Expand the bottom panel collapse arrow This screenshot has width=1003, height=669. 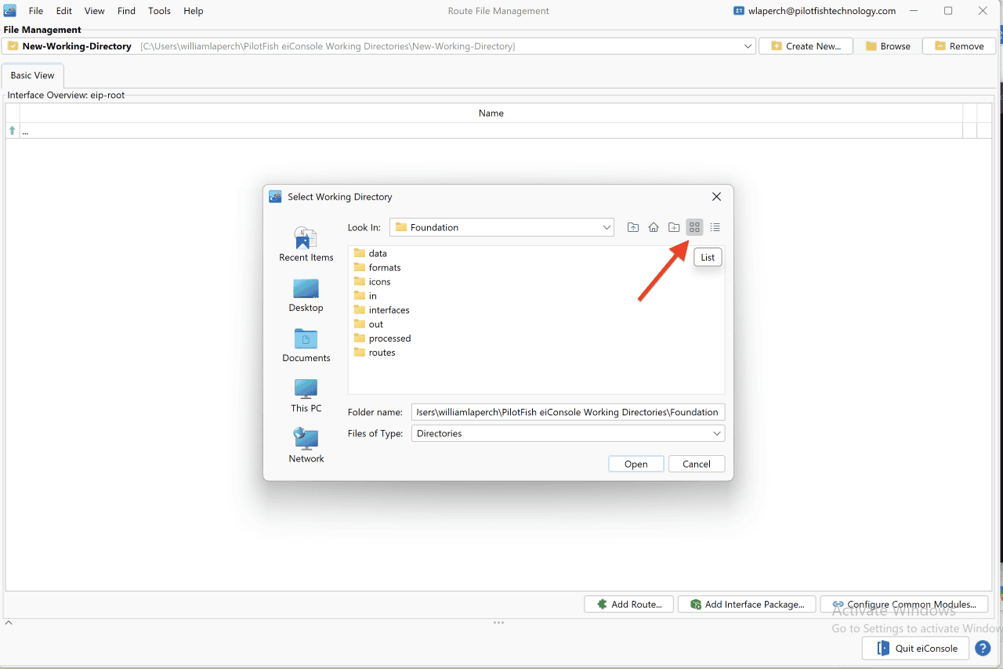pyautogui.click(x=9, y=623)
